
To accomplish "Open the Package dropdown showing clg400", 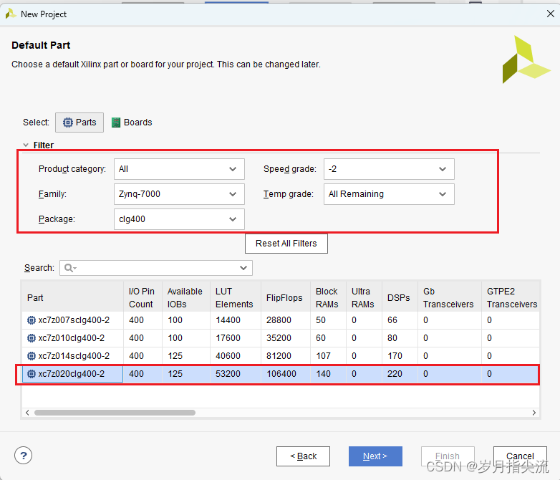I will tap(179, 219).
